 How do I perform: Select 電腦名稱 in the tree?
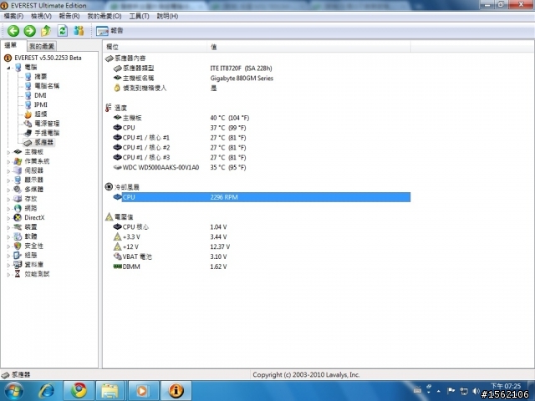pyautogui.click(x=47, y=86)
